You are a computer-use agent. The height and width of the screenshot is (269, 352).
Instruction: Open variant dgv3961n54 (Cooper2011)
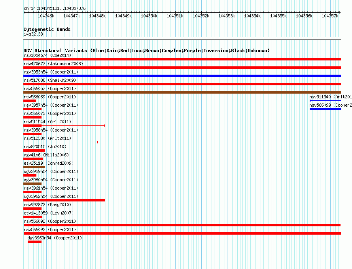click(51, 188)
